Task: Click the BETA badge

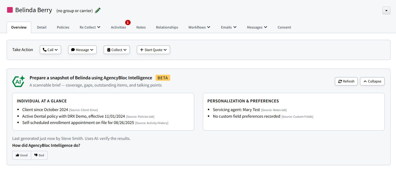Action: (x=163, y=78)
